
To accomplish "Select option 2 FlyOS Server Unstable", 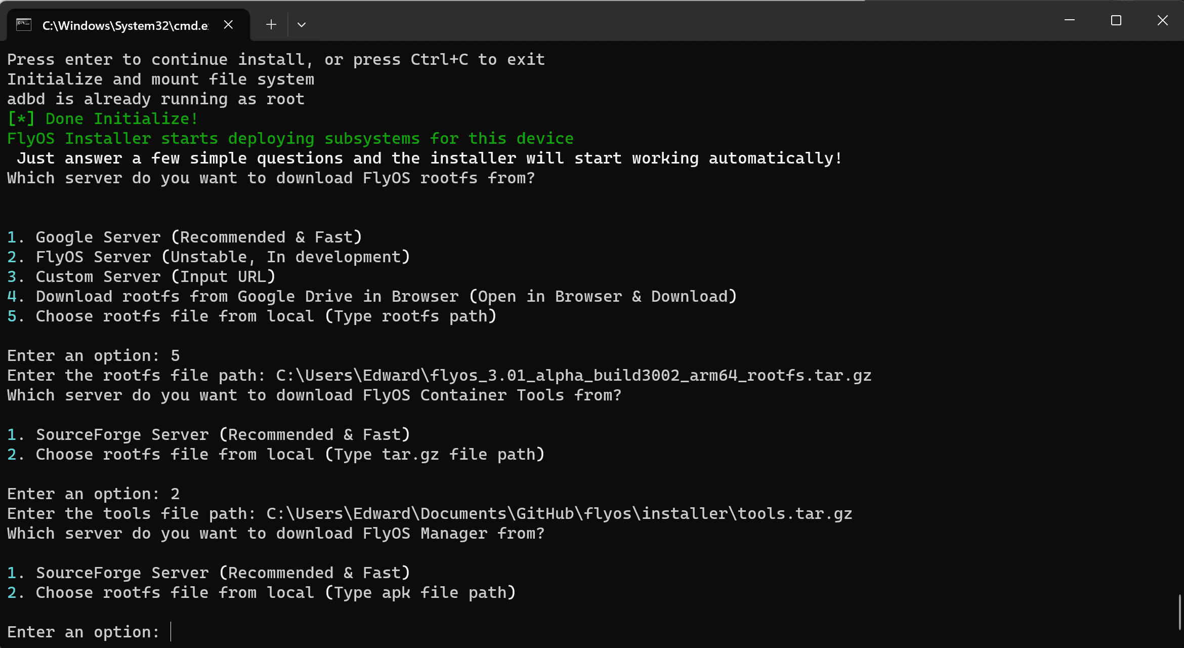I will (x=223, y=256).
